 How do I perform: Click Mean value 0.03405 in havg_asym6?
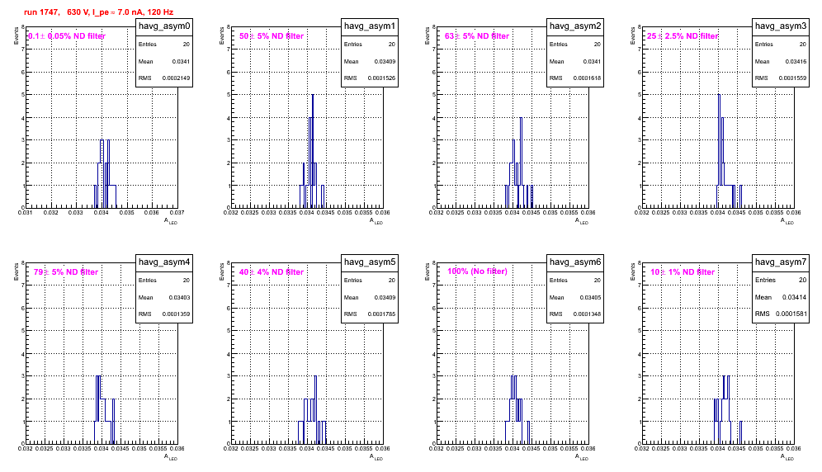[590, 298]
